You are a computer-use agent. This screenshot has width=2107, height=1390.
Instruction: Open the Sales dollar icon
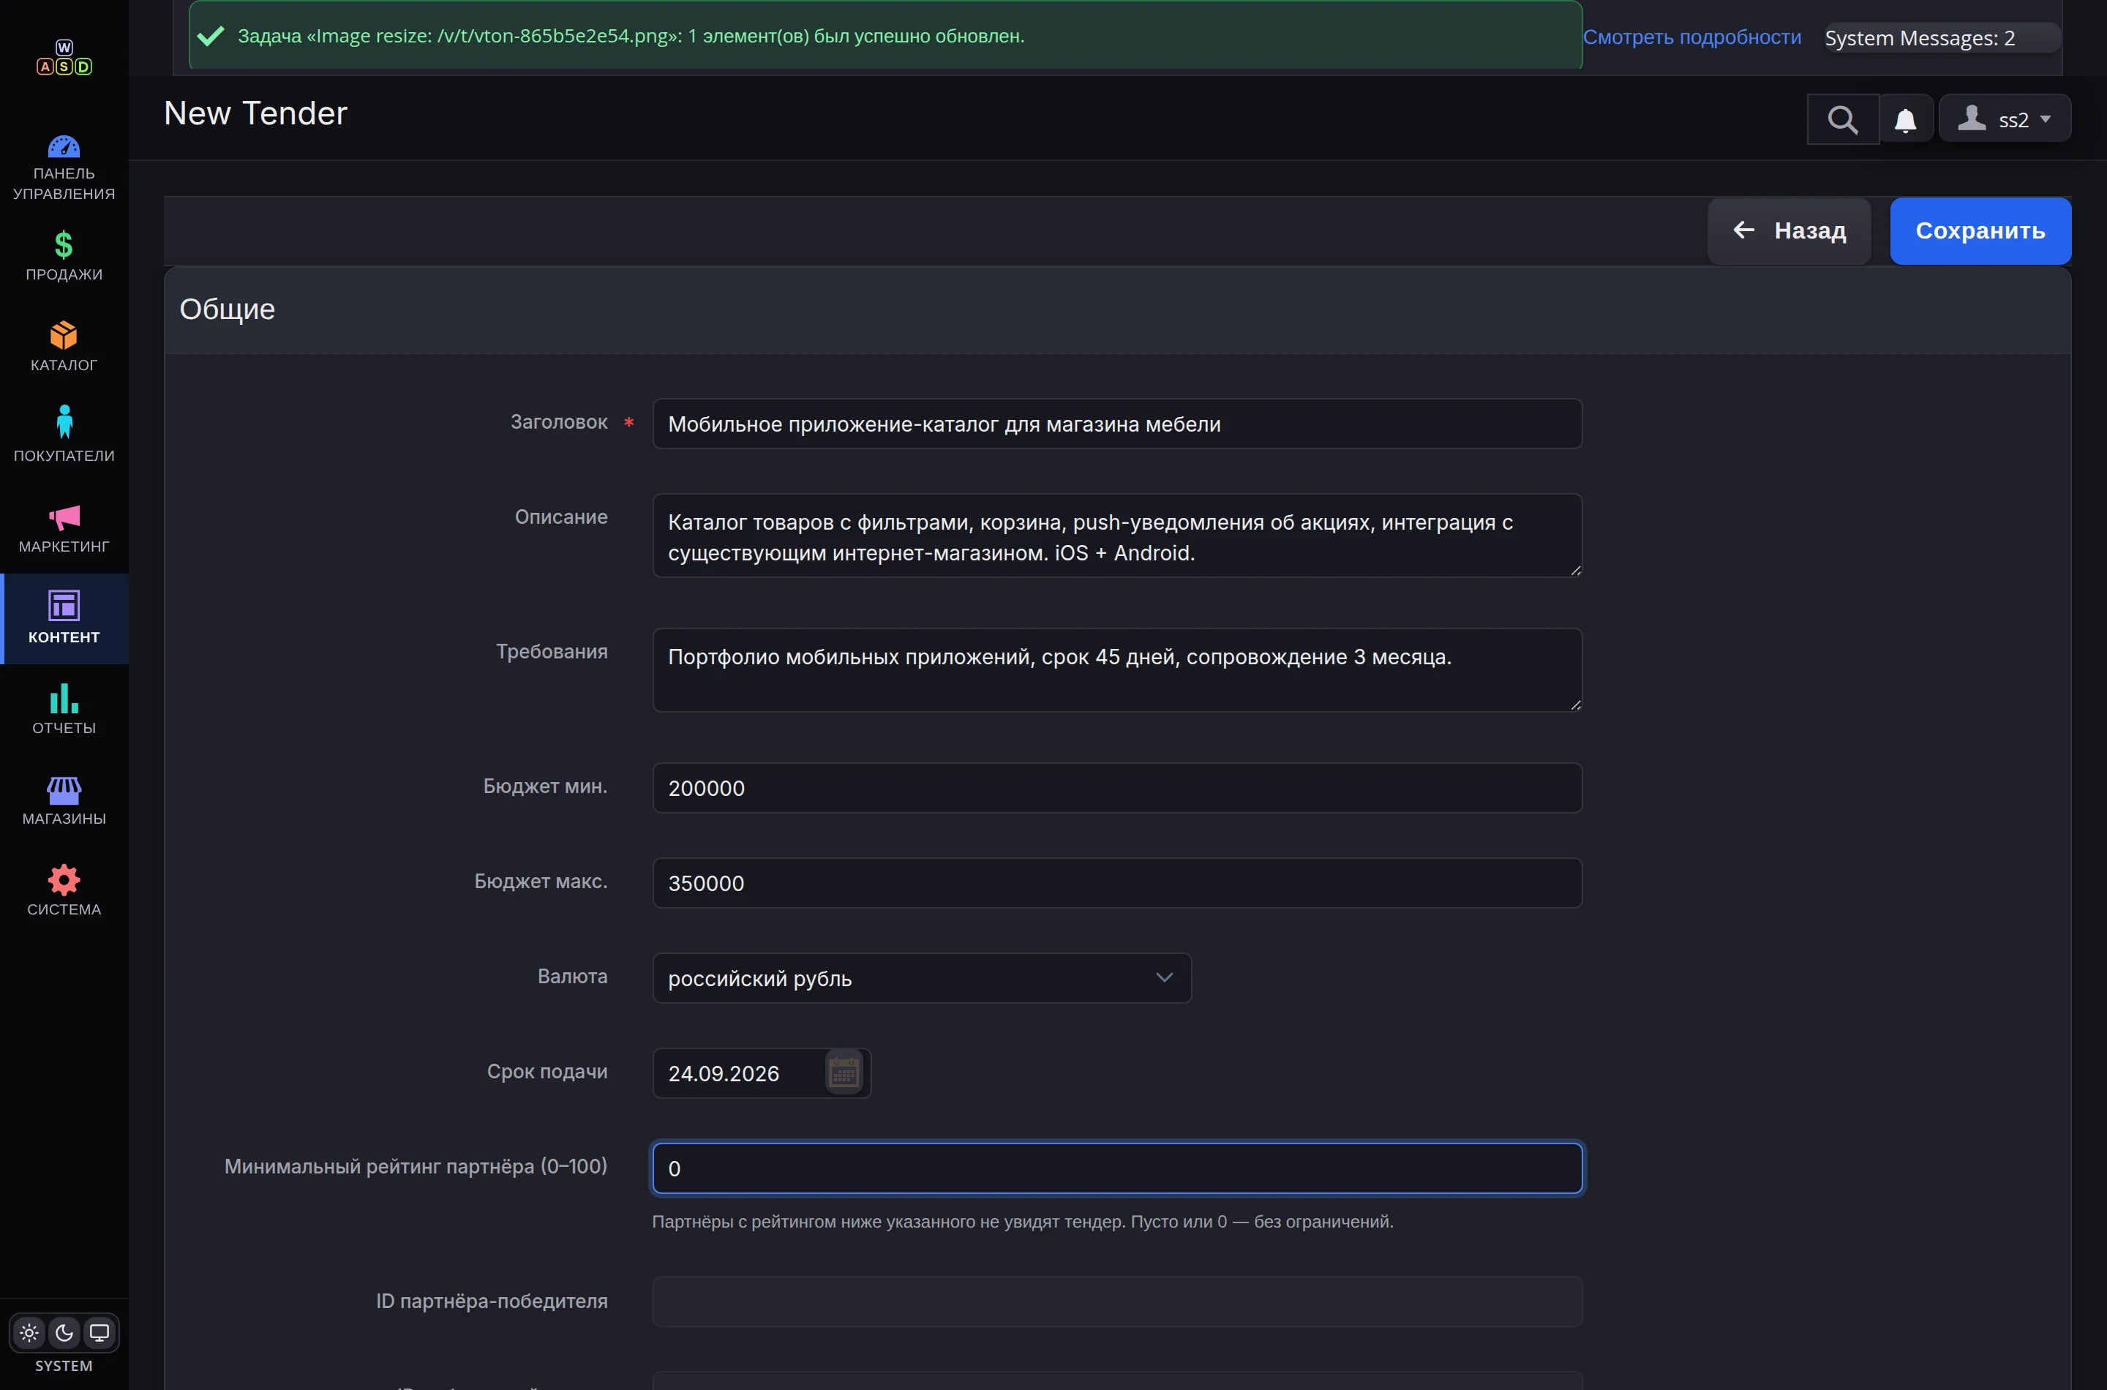(x=64, y=244)
